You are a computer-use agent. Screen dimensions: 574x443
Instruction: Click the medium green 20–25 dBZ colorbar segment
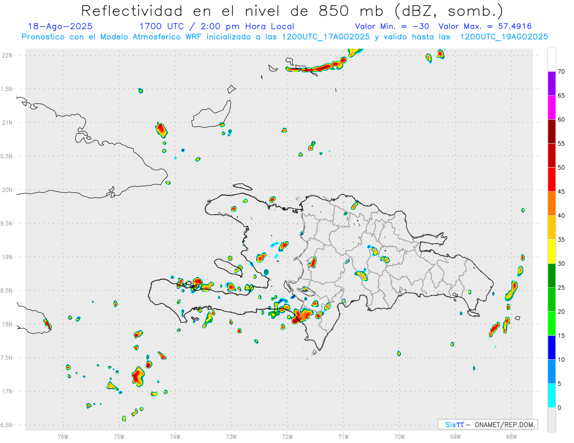[552, 300]
